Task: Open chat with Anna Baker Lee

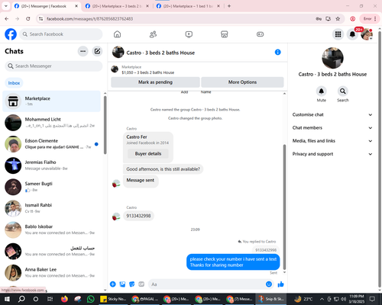Action: coord(51,273)
